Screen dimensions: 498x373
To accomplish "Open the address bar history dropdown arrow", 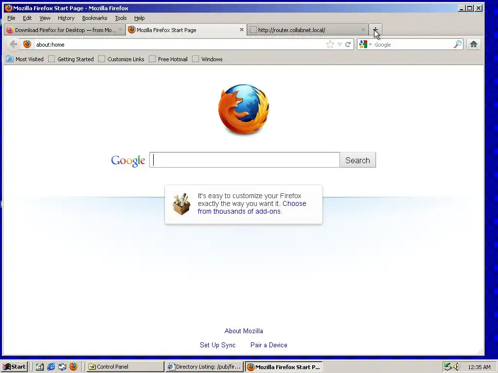I will tap(339, 44).
